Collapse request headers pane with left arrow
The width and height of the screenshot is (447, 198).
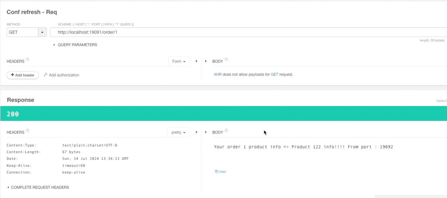(196, 61)
